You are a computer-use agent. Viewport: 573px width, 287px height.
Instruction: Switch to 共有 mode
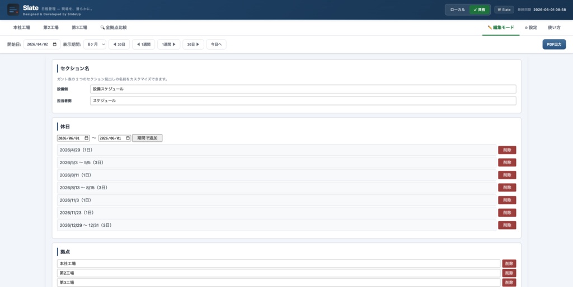pos(480,10)
